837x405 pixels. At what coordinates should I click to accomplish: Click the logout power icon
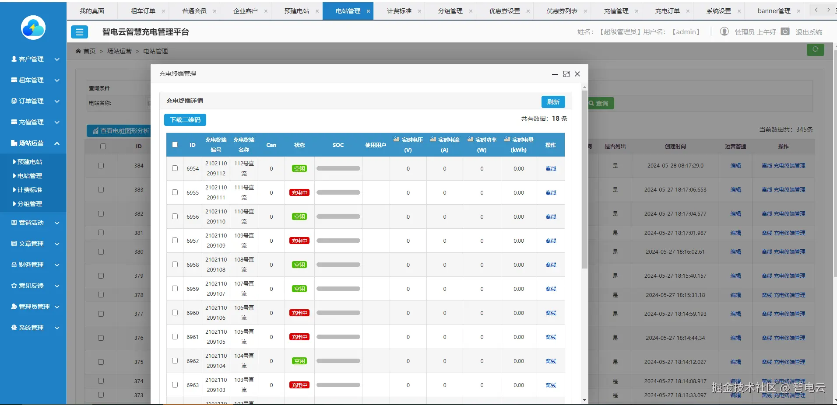coord(785,31)
